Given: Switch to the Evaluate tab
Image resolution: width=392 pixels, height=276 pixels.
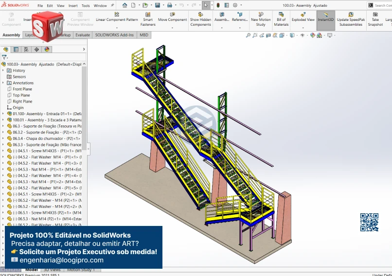Looking at the screenshot, I should coord(82,35).
